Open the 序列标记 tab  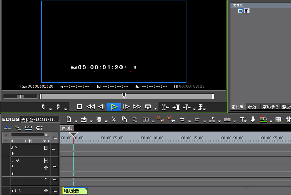(270, 107)
